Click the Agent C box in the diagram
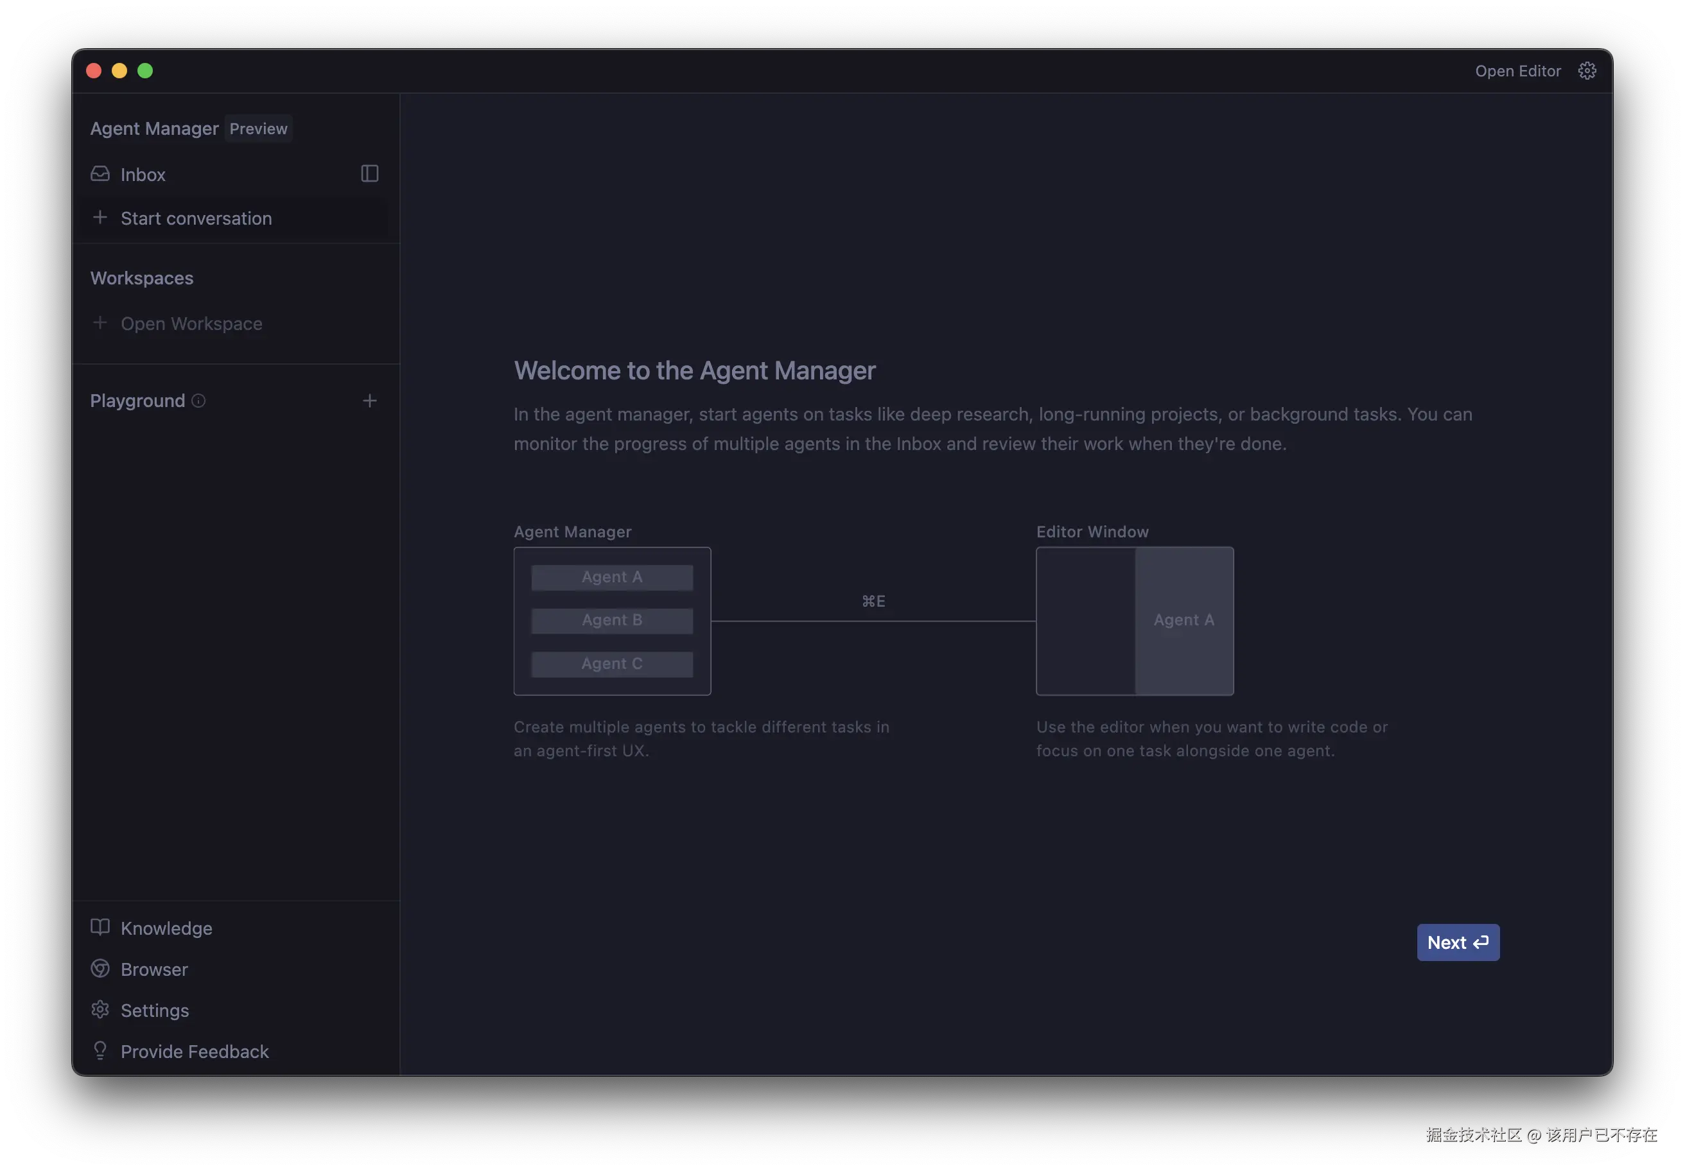 point(611,664)
